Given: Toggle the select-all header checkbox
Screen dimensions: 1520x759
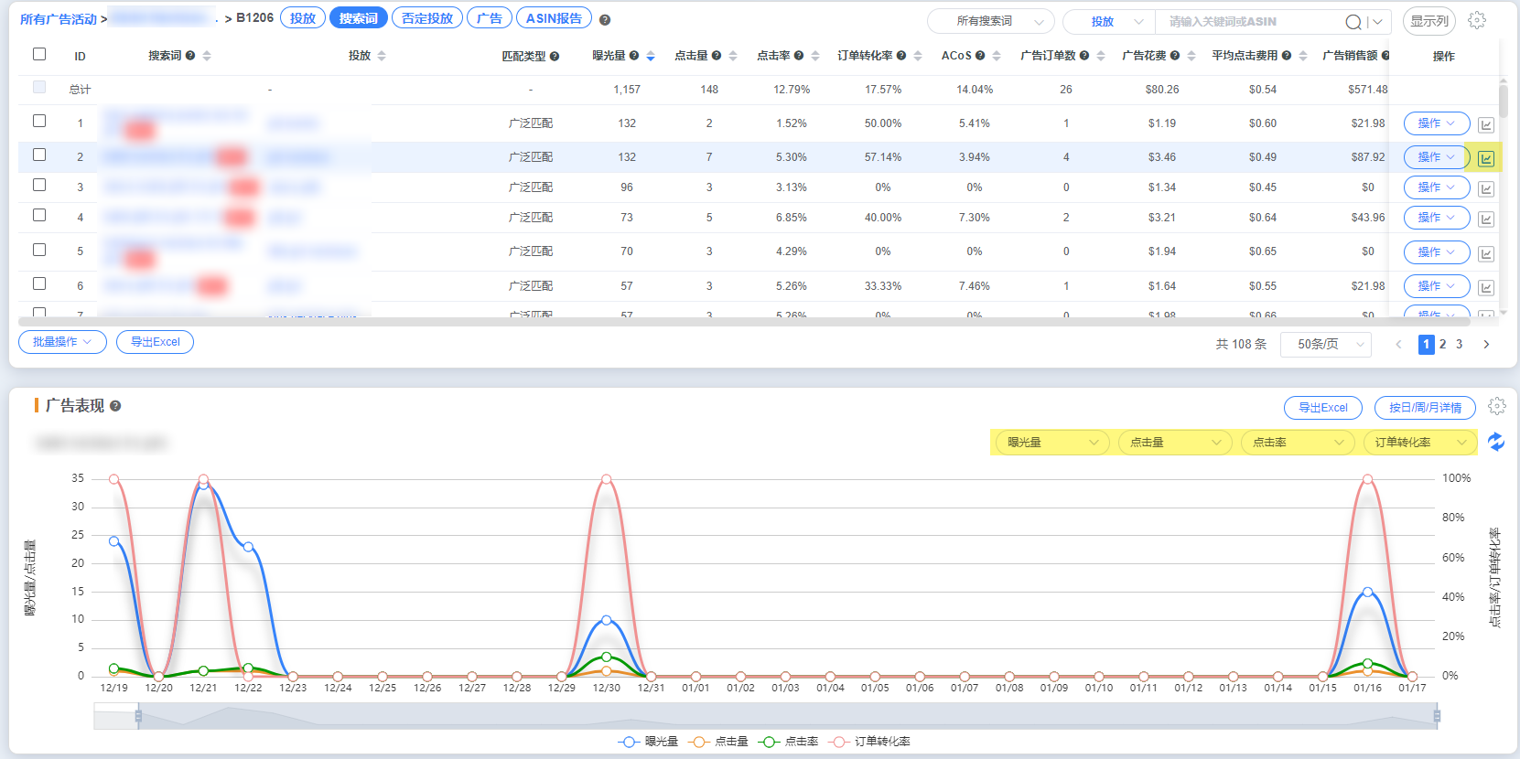Looking at the screenshot, I should click(x=39, y=54).
